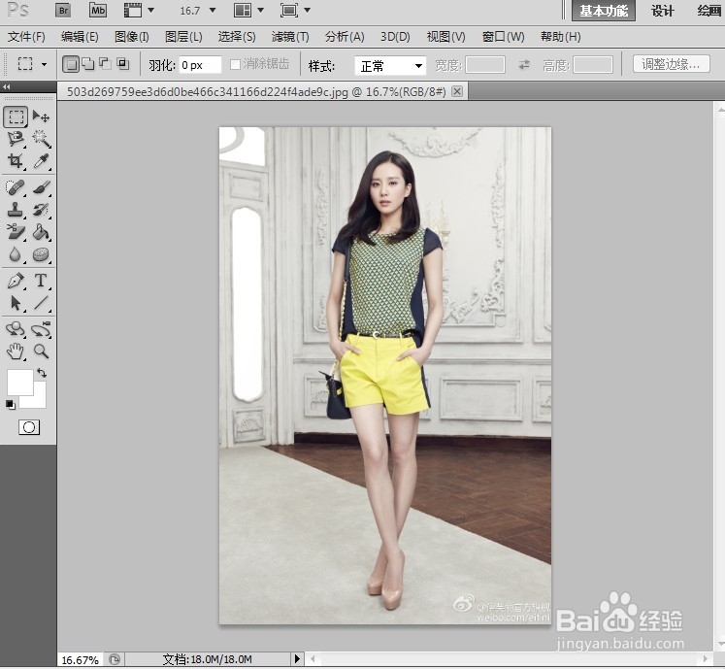This screenshot has width=725, height=669.
Task: Choose Add to Selection mode
Action: tap(88, 64)
